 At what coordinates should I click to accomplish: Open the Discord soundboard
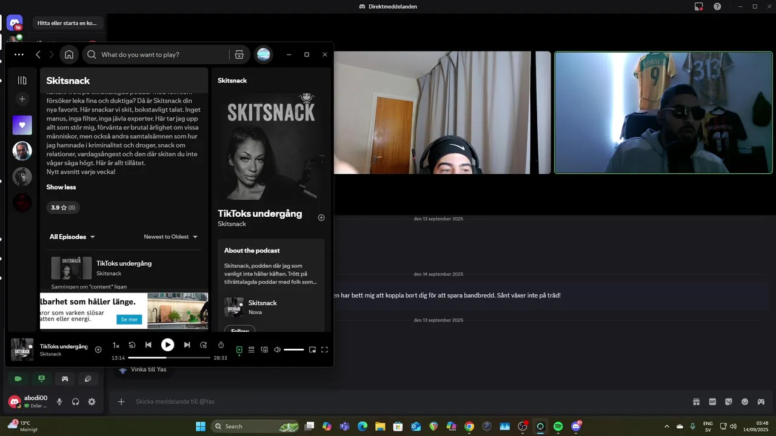[88, 378]
